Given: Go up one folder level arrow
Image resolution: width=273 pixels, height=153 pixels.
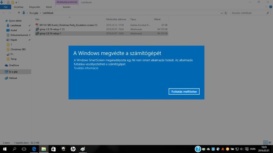Looking at the screenshot, I should point(19,13).
